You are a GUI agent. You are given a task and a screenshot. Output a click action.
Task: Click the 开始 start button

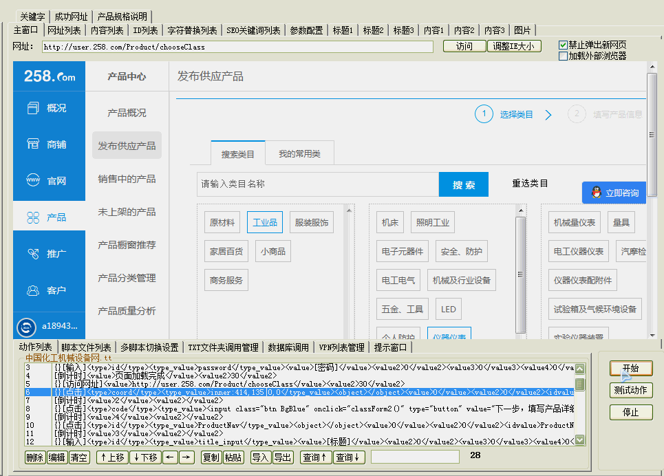(x=631, y=368)
